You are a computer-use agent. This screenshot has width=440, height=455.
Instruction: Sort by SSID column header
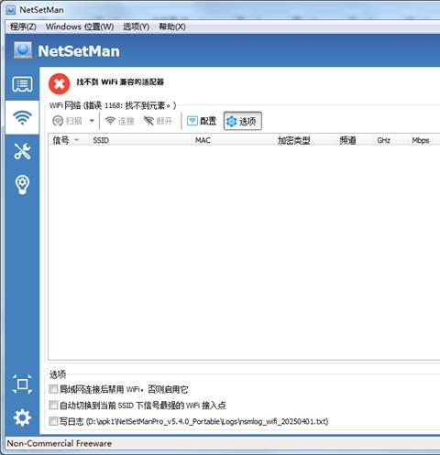[x=141, y=140]
